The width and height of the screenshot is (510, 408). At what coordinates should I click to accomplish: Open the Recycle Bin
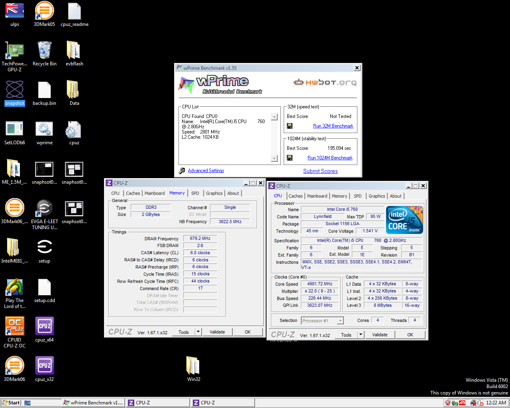[x=44, y=54]
